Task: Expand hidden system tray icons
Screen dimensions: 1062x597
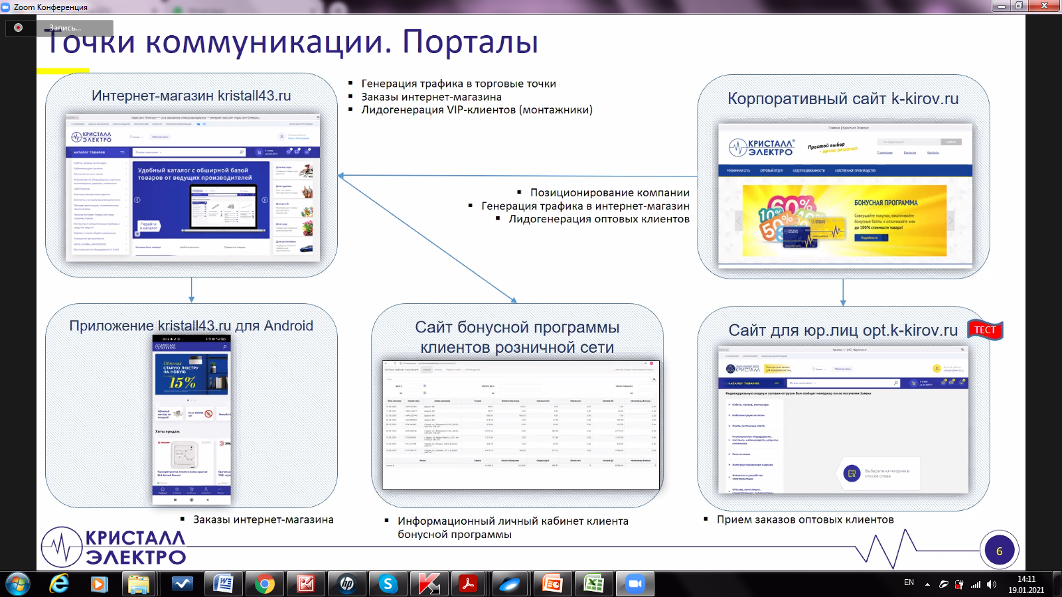Action: point(927,584)
